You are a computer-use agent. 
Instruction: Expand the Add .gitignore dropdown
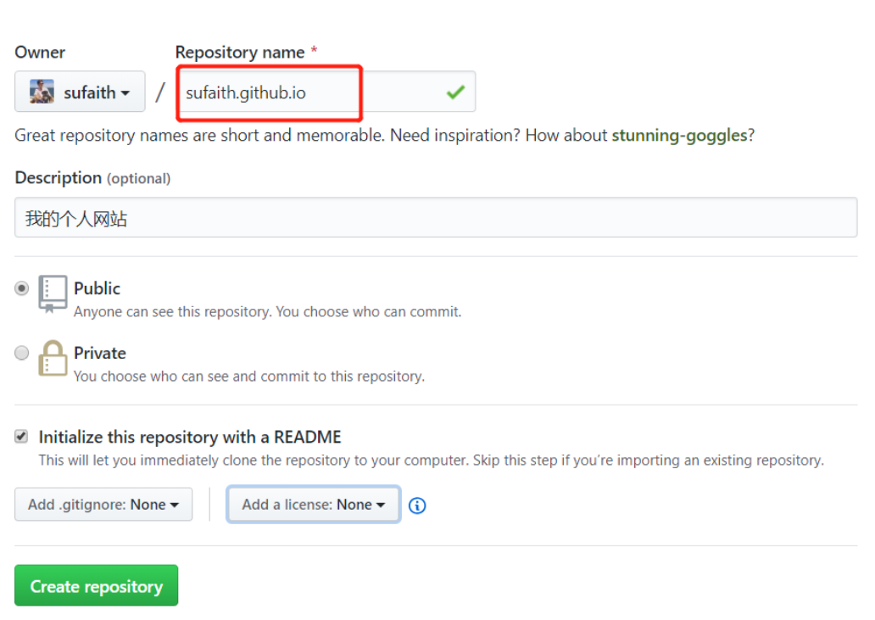coord(103,504)
